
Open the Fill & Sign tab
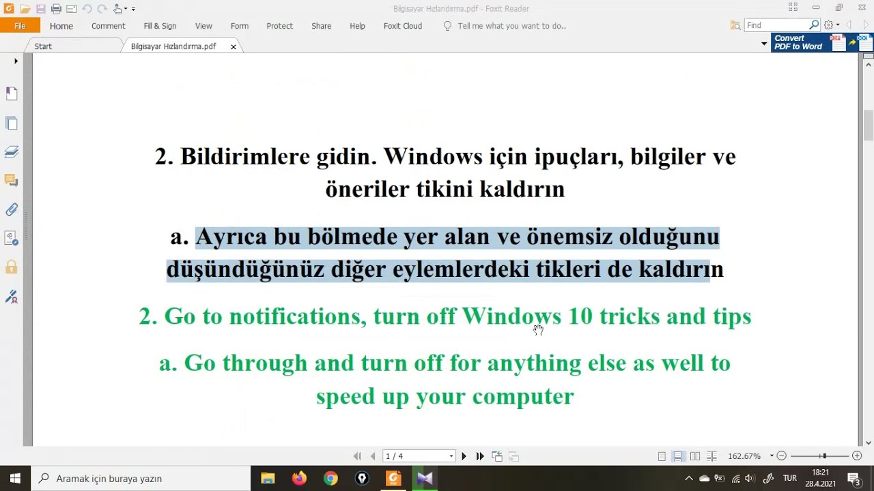(x=160, y=26)
